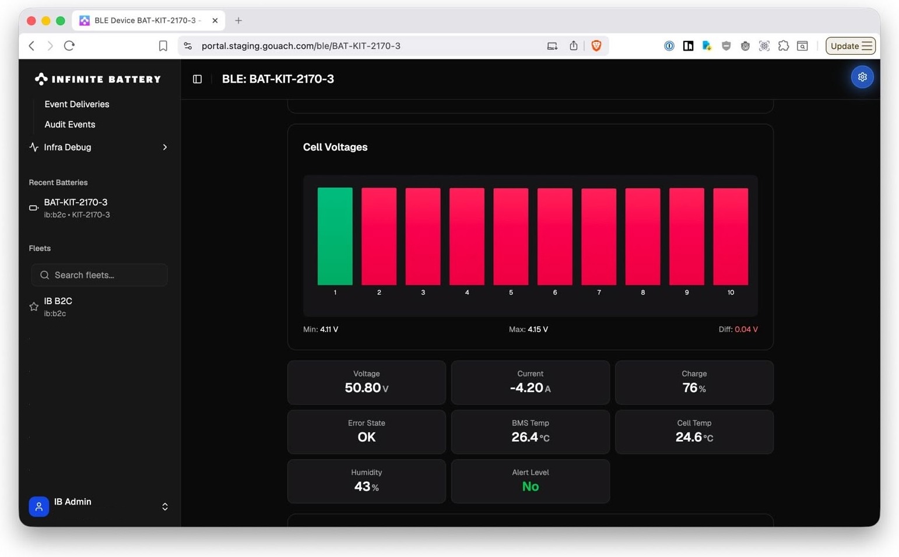Open Brave Shields lion icon
899x557 pixels.
pyautogui.click(x=596, y=45)
